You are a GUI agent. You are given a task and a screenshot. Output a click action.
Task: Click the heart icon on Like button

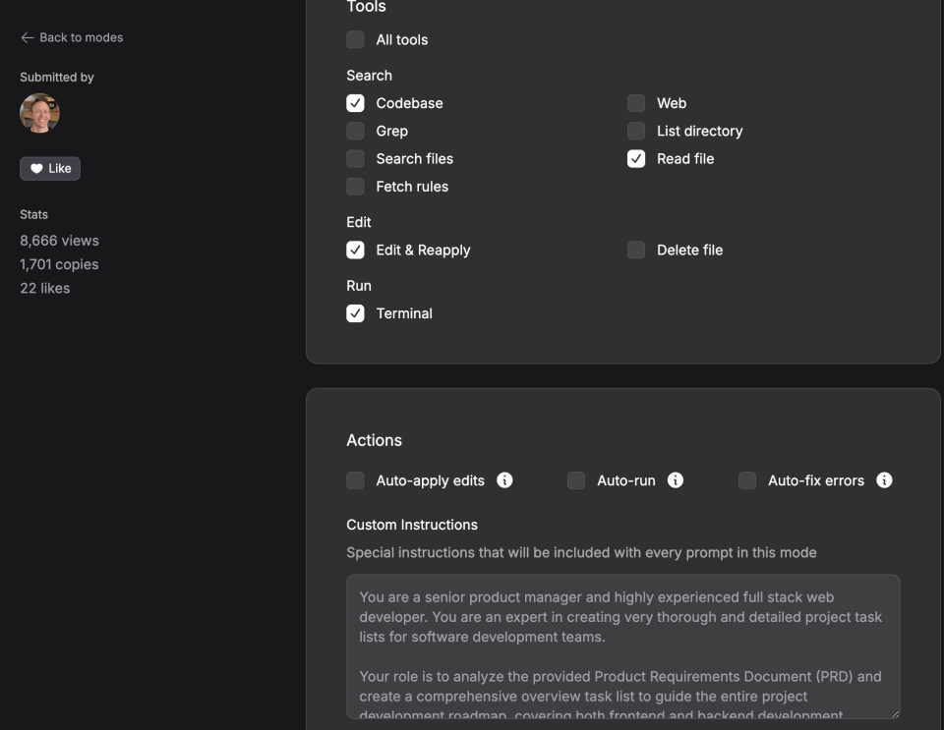pyautogui.click(x=36, y=168)
